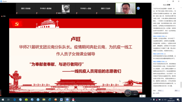The height and width of the screenshot is (102, 182).
Task: Select the participant thumbnail with webcam video
Action: coord(125,8)
